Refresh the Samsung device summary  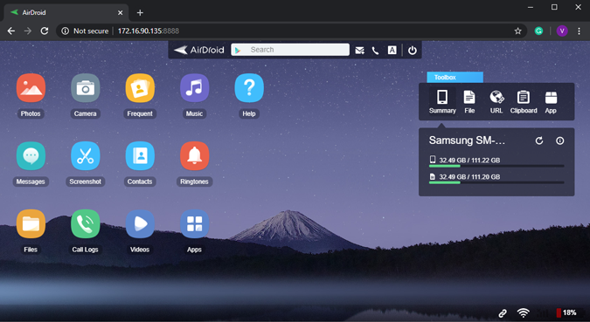[x=539, y=140]
